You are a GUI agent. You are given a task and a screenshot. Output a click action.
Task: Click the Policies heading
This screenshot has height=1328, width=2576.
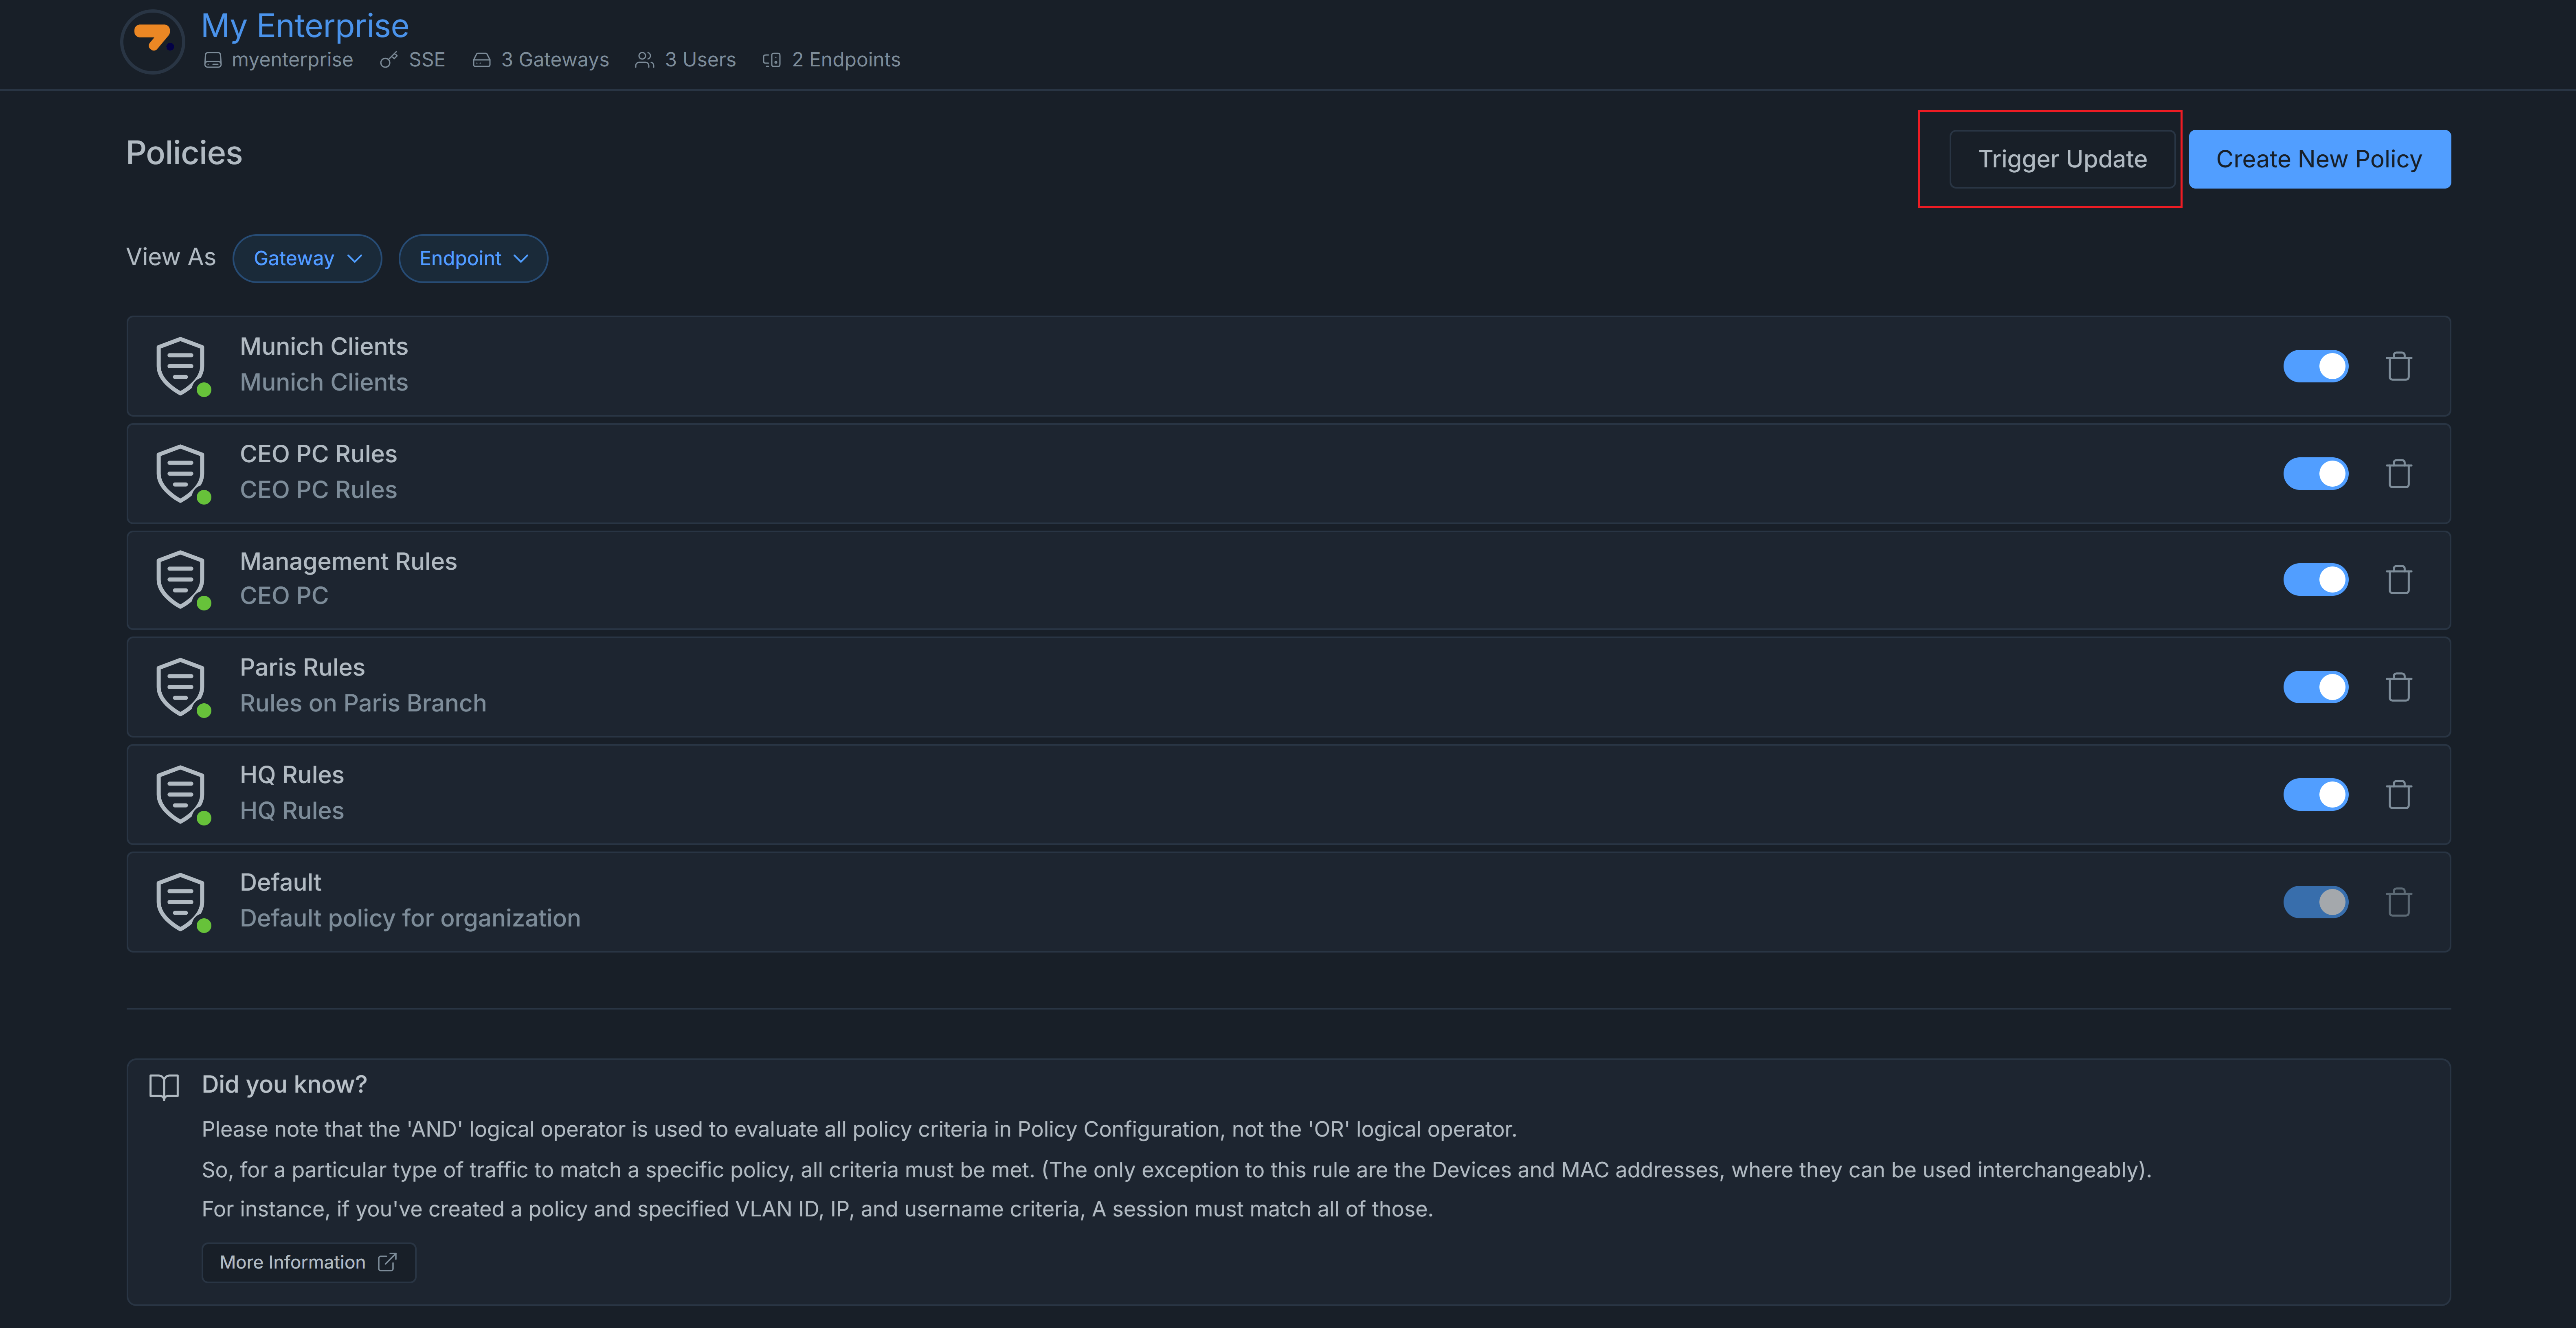coord(184,153)
